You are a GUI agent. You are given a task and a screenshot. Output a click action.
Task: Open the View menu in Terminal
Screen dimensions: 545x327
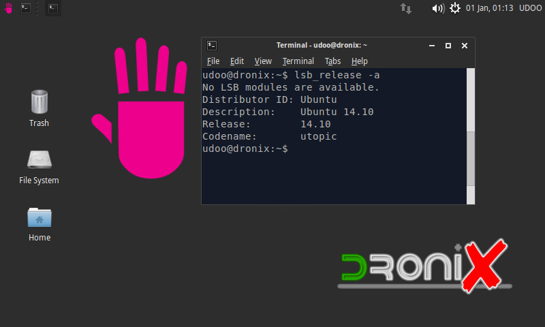pyautogui.click(x=263, y=61)
